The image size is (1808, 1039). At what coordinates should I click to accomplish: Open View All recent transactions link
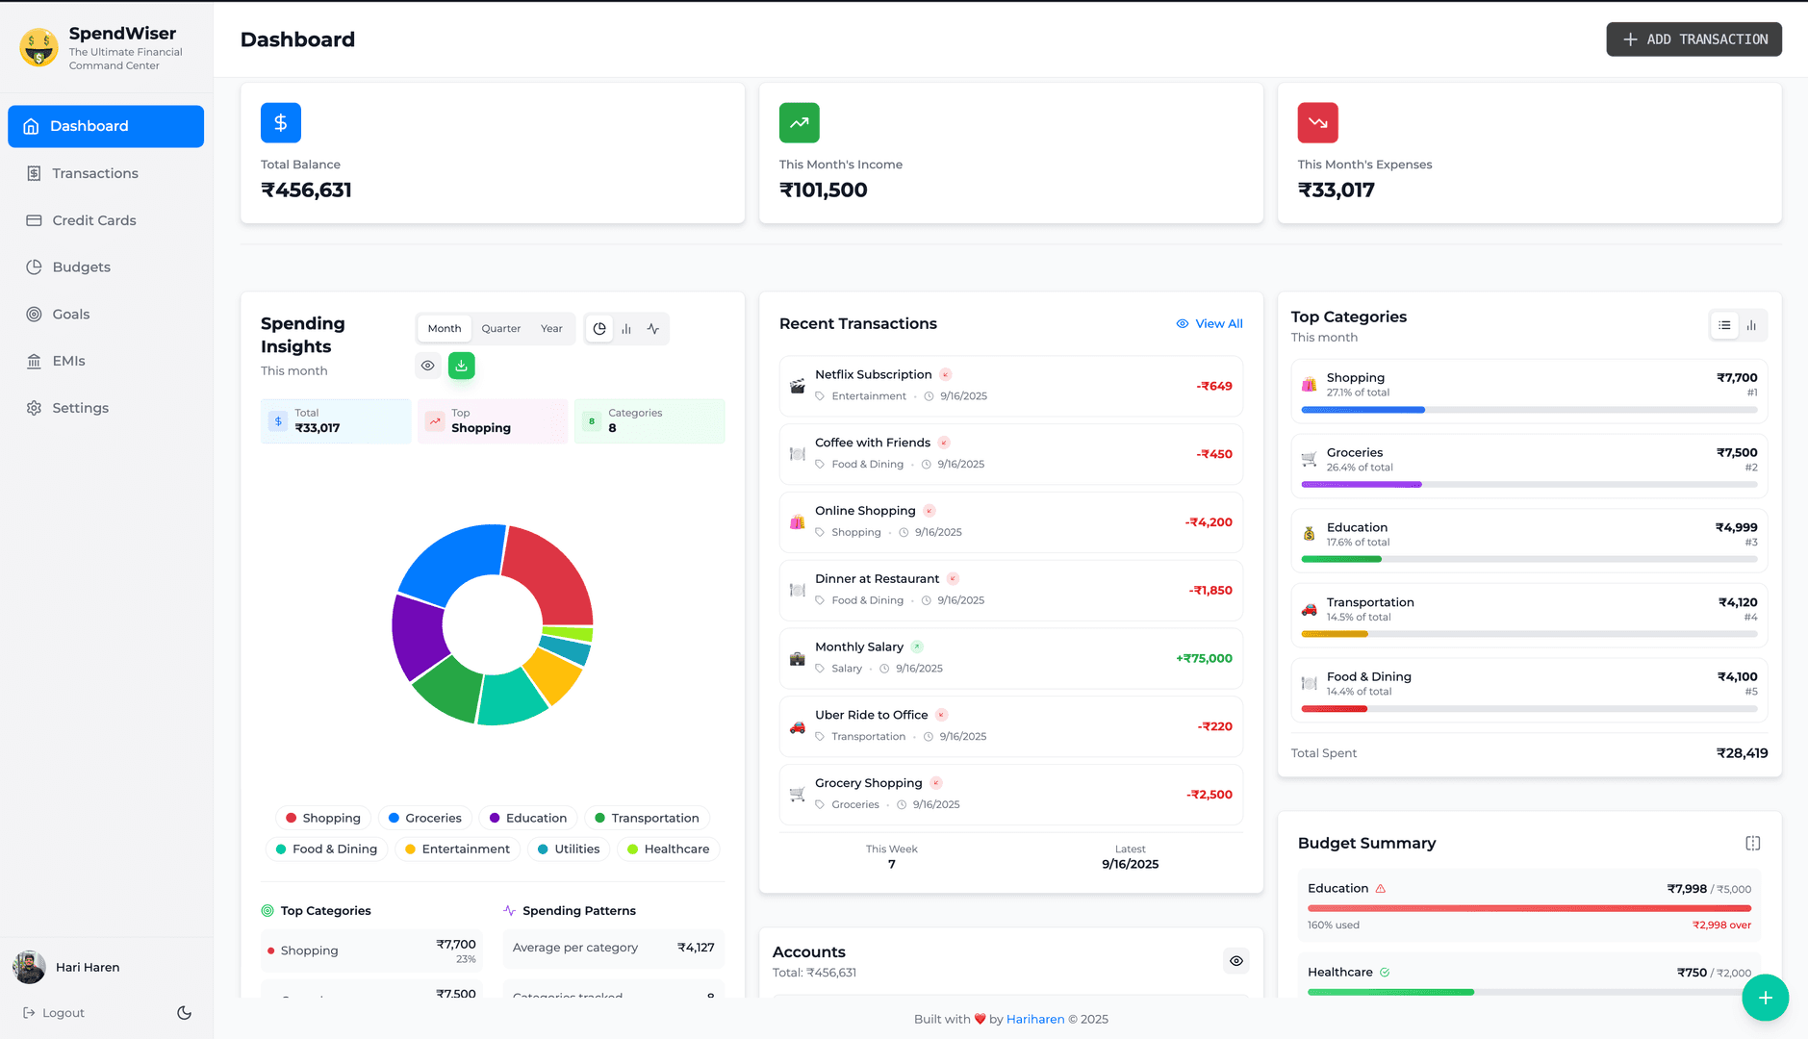coord(1210,324)
